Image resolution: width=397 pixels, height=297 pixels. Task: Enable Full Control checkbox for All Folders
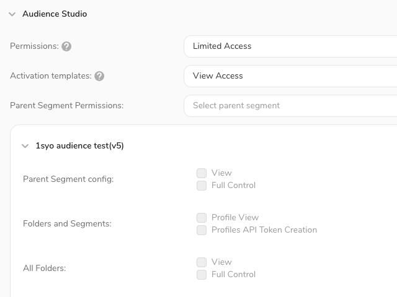[x=202, y=275]
